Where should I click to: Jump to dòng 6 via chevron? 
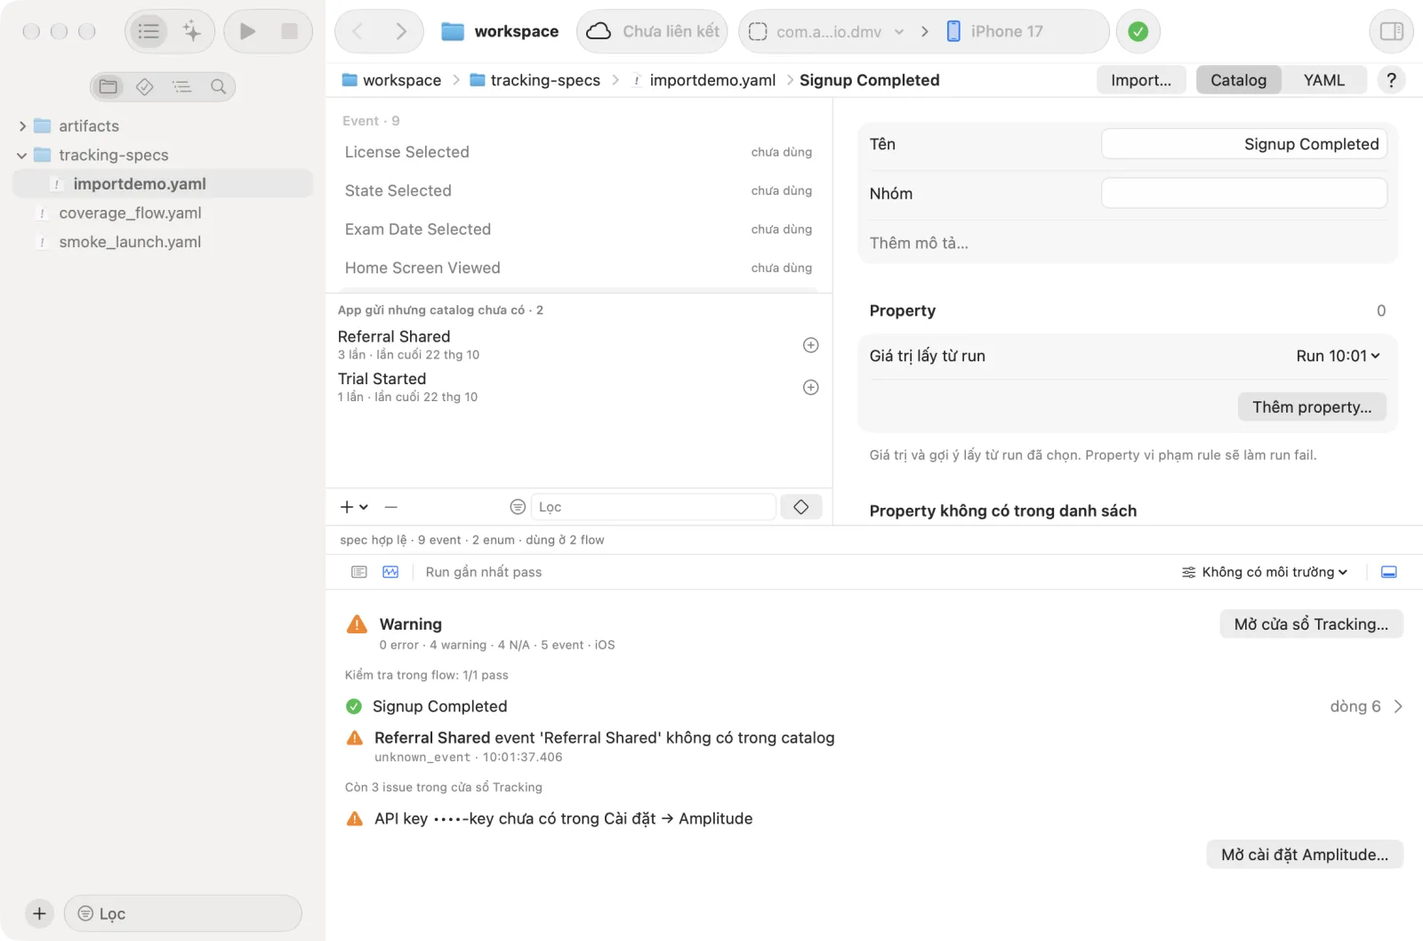(x=1398, y=706)
